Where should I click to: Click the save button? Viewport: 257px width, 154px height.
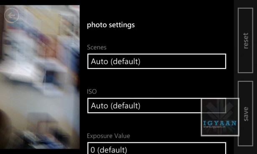245,114
